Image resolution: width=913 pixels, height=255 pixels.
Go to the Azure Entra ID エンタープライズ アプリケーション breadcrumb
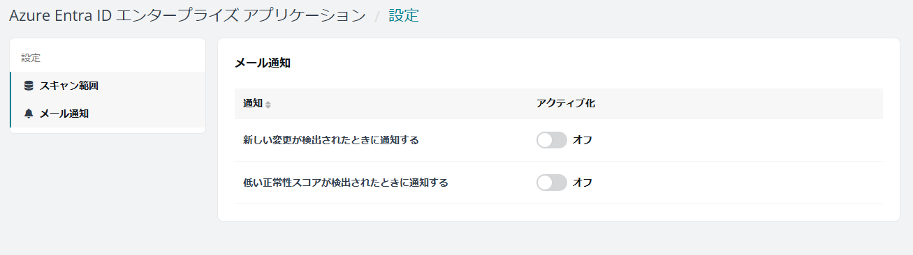tap(187, 15)
